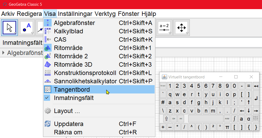Open the Point tool dropdown arrow
Viewport: 262px width, 138px height.
click(32, 33)
